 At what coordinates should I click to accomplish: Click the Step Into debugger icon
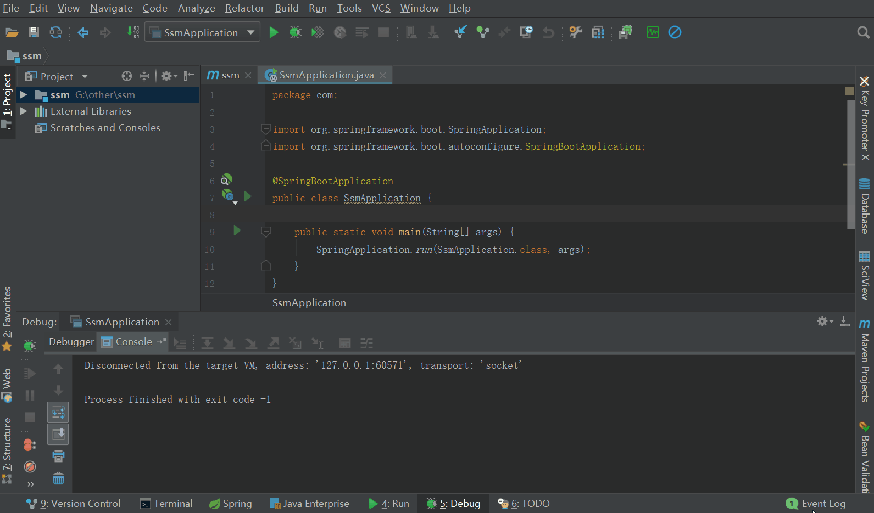(229, 343)
